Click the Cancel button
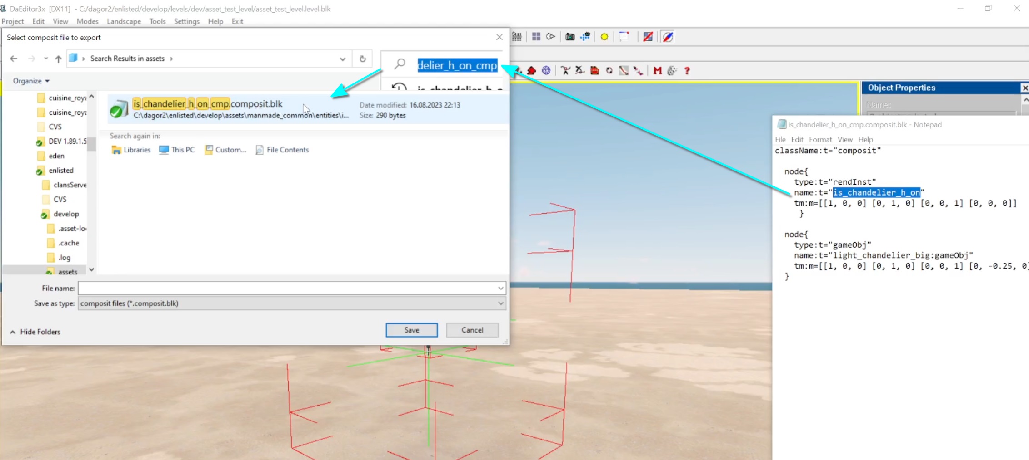1029x460 pixels. 472,330
